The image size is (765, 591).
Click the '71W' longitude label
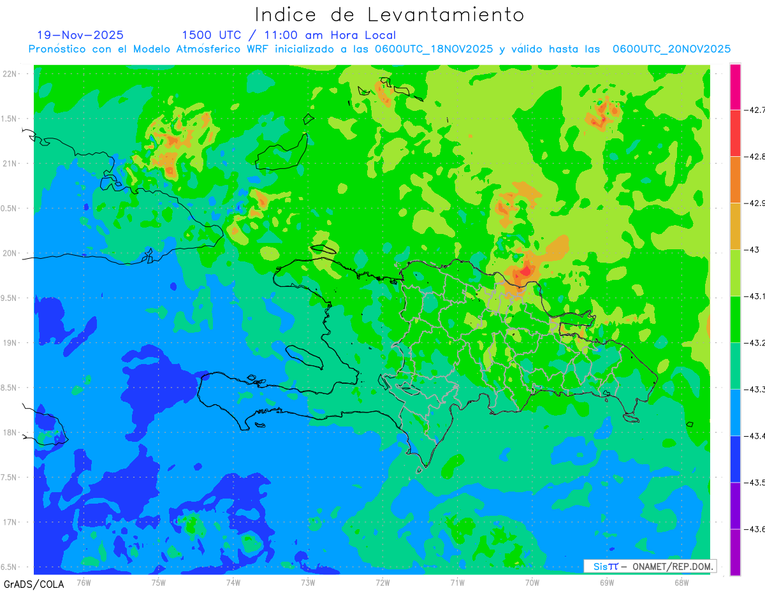pos(457,582)
